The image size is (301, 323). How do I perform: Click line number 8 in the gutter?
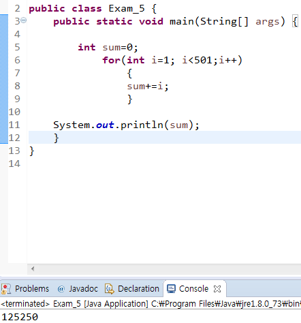[x=17, y=86]
